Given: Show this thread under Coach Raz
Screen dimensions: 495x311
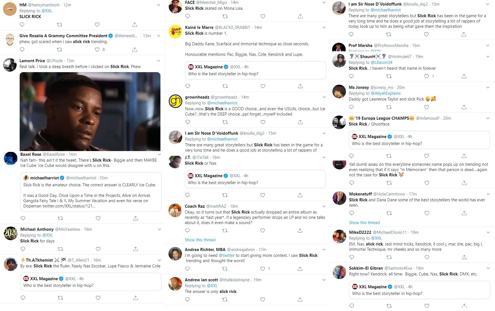Looking at the screenshot, I should (200, 240).
